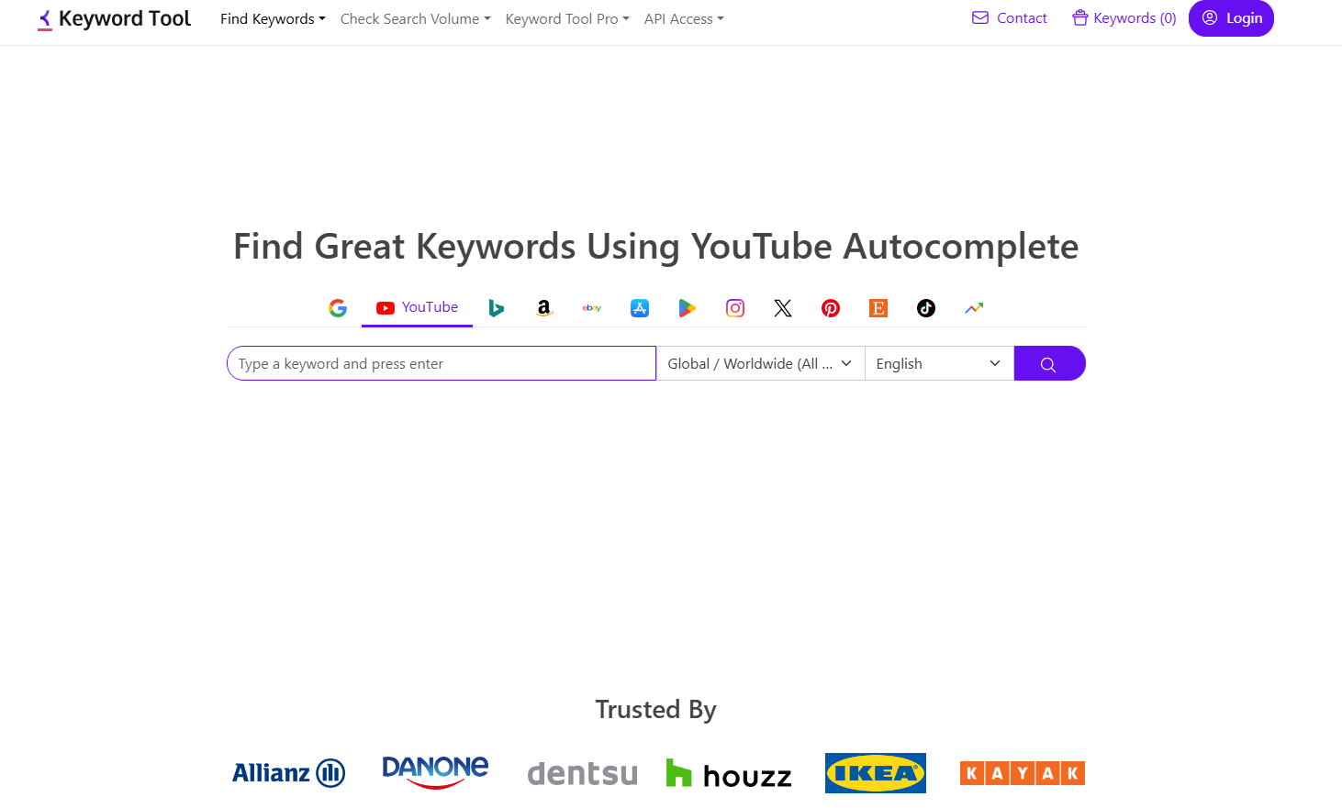Expand the API Access menu
This screenshot has width=1342, height=808.
point(684,19)
